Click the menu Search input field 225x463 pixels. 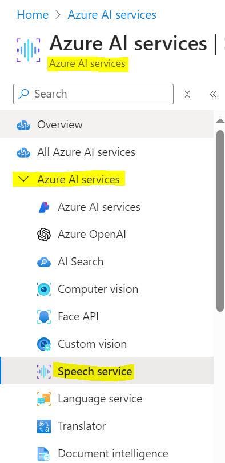click(x=93, y=94)
